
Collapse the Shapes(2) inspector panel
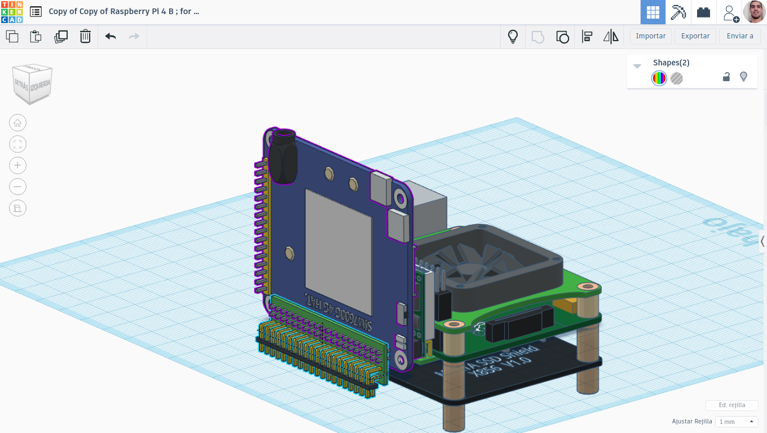pos(637,66)
